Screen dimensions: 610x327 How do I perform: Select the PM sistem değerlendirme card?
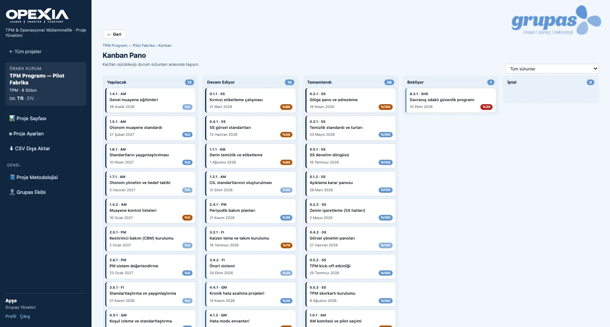(x=151, y=267)
